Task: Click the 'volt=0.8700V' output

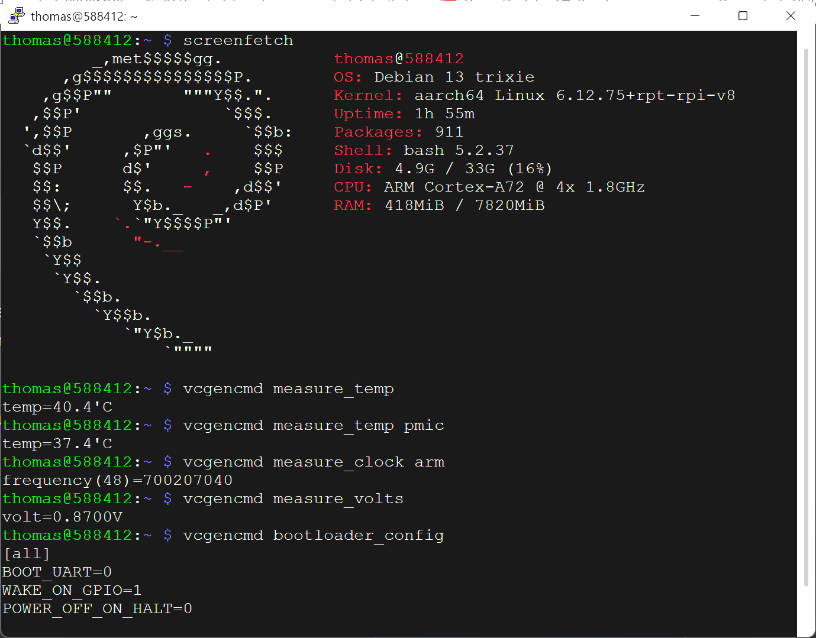Action: 63,517
